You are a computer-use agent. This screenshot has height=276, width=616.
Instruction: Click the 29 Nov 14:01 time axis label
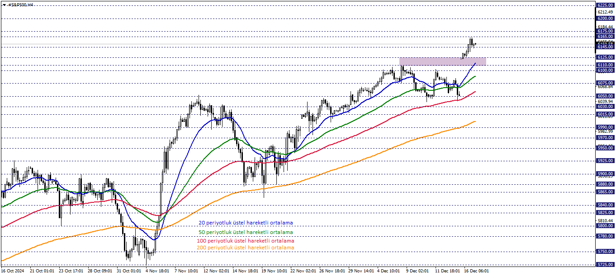tap(360, 271)
